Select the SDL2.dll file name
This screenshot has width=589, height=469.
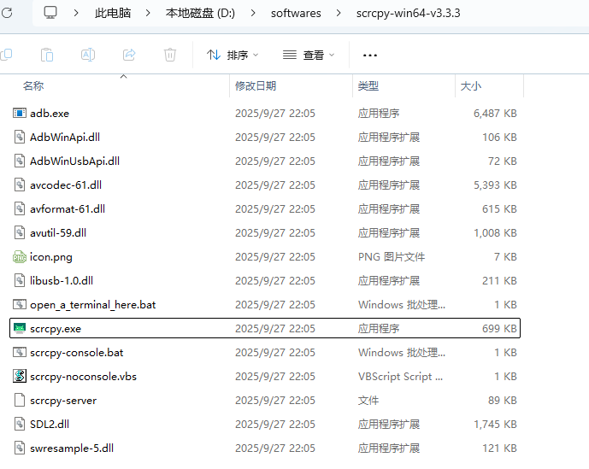[50, 425]
